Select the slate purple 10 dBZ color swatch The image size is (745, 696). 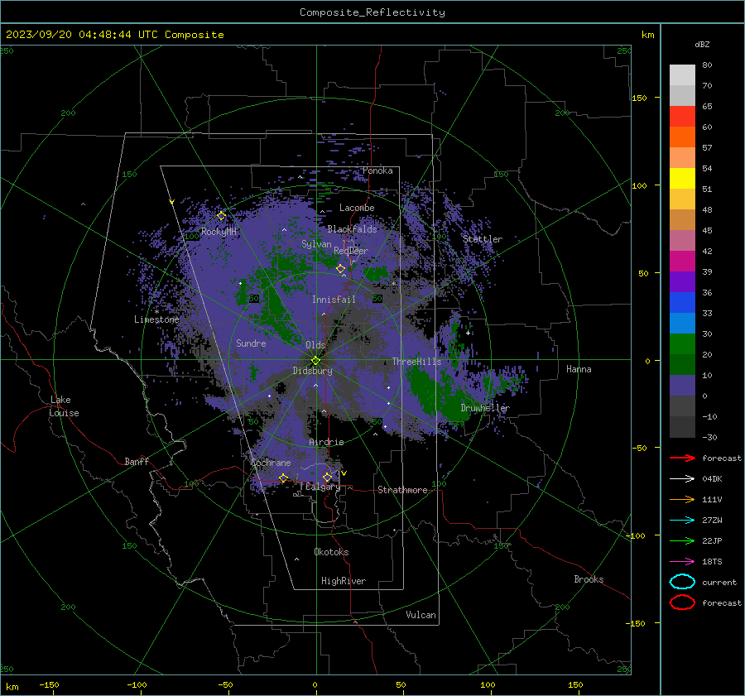pyautogui.click(x=682, y=385)
